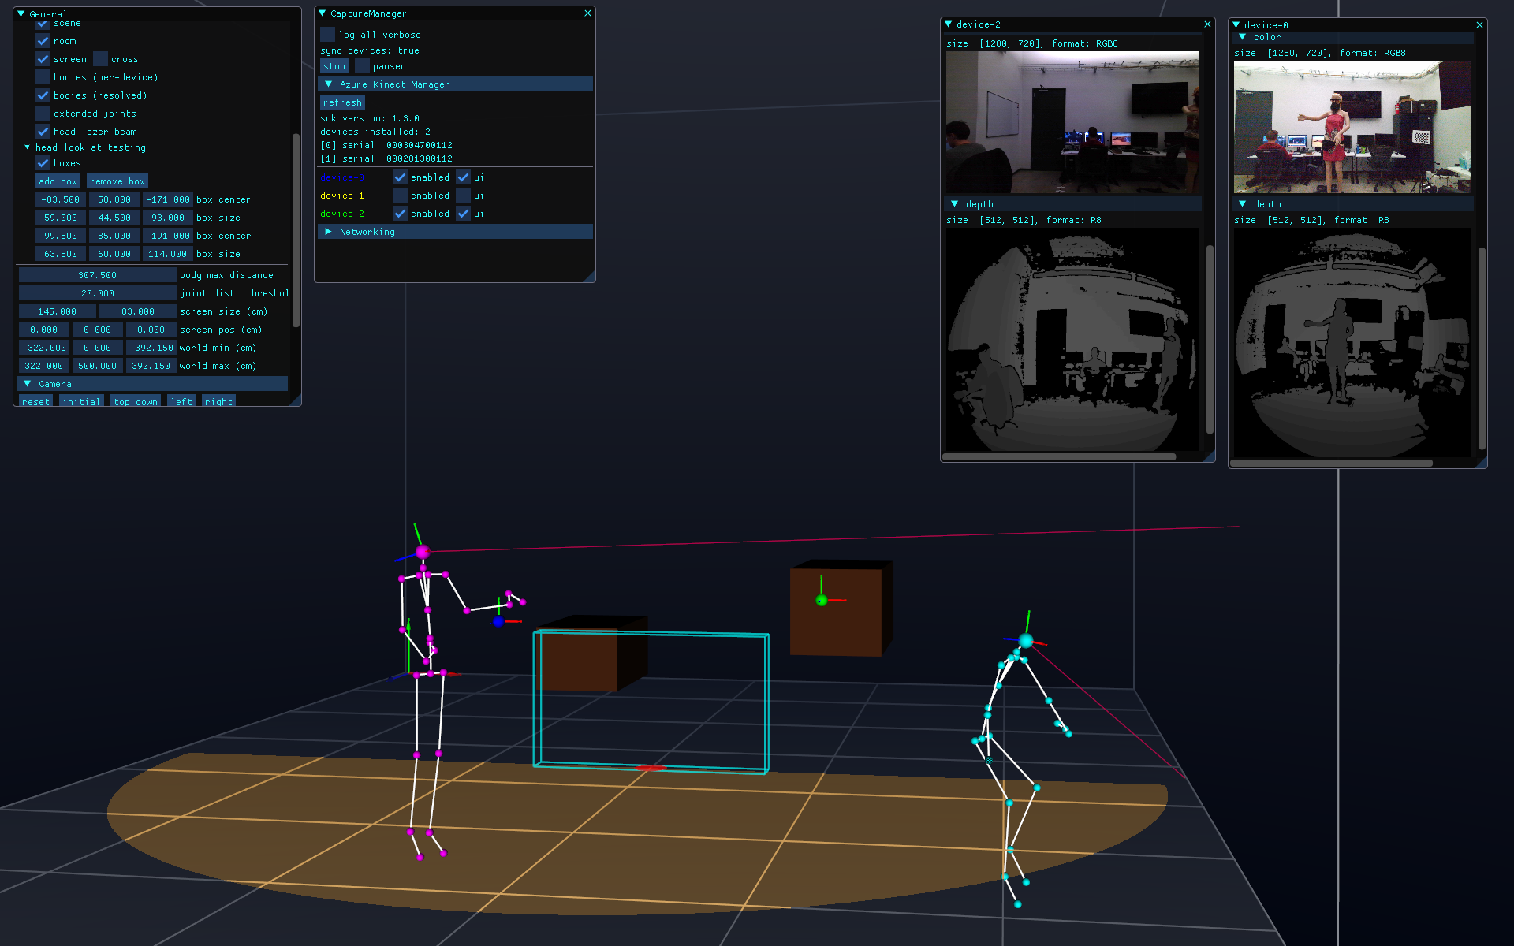Collapse head look at testing tree
Image resolution: width=1514 pixels, height=946 pixels.
pyautogui.click(x=28, y=147)
